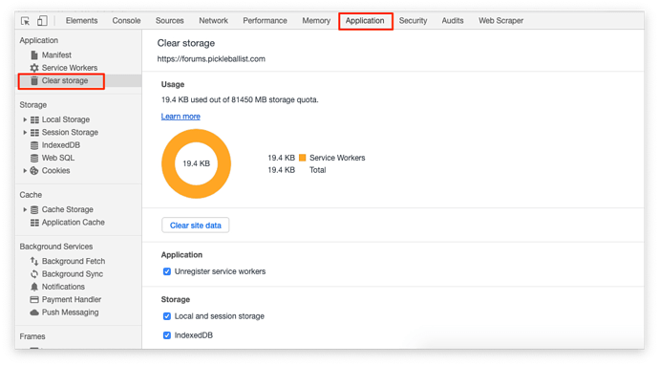Select Background Sync in the sidebar

[73, 274]
